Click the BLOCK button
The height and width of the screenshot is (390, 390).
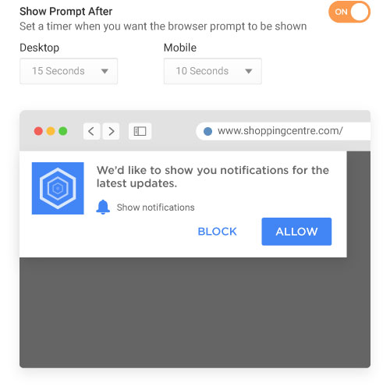point(218,232)
